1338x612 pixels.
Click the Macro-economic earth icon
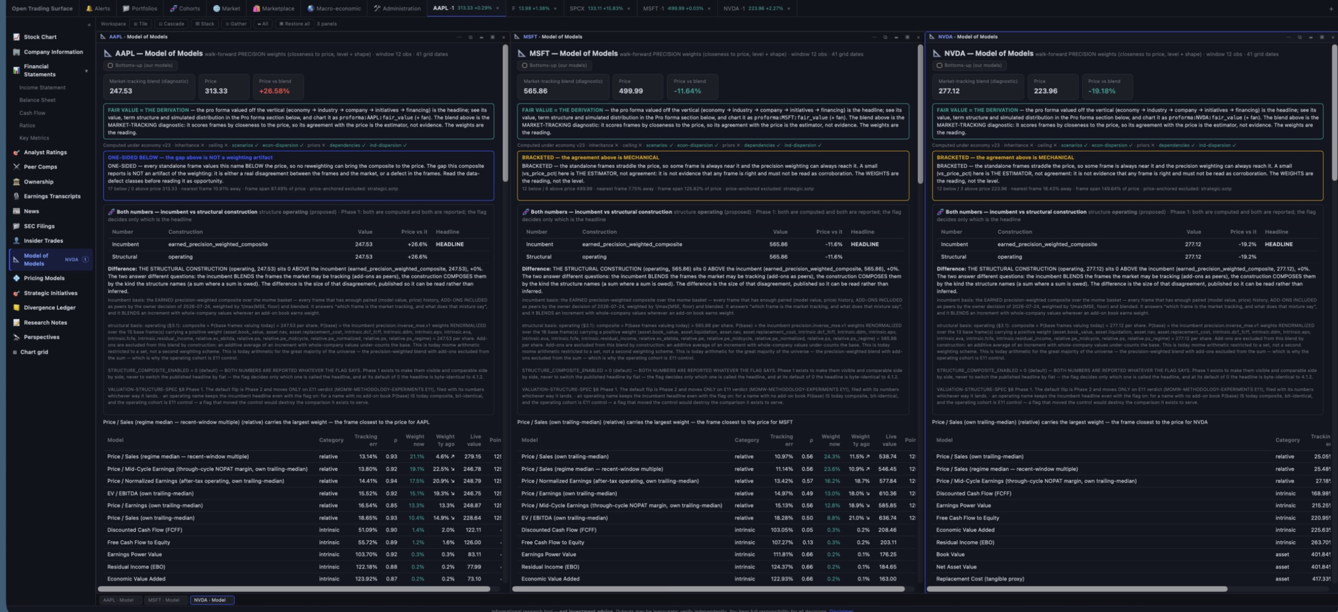click(x=311, y=8)
